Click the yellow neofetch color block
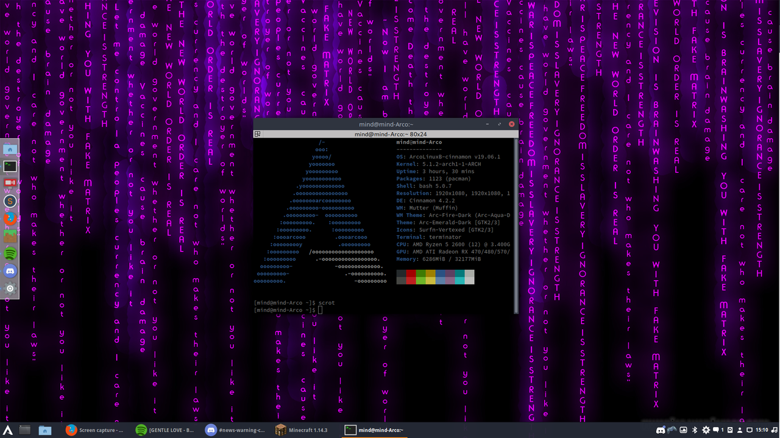This screenshot has height=438, width=780. point(430,277)
